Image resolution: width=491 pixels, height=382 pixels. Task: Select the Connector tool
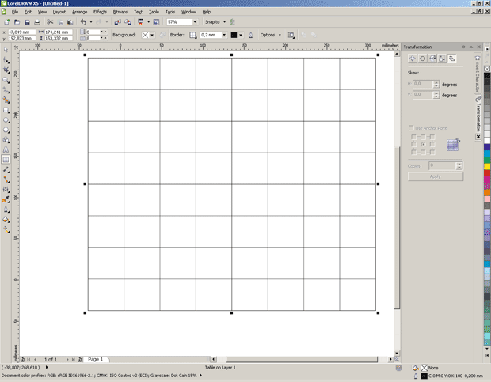(6, 180)
